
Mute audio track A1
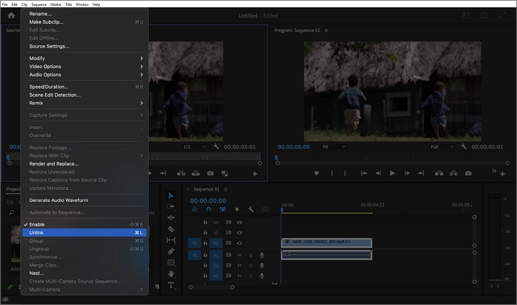click(239, 255)
